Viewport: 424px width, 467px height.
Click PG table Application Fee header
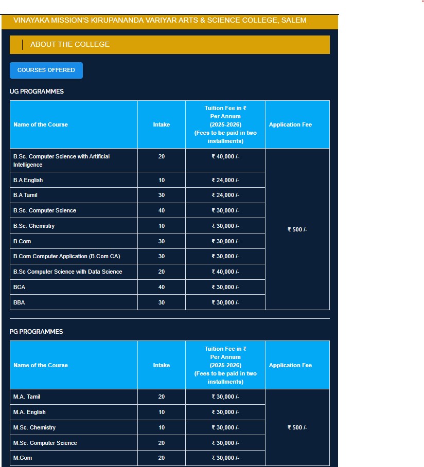pos(297,365)
